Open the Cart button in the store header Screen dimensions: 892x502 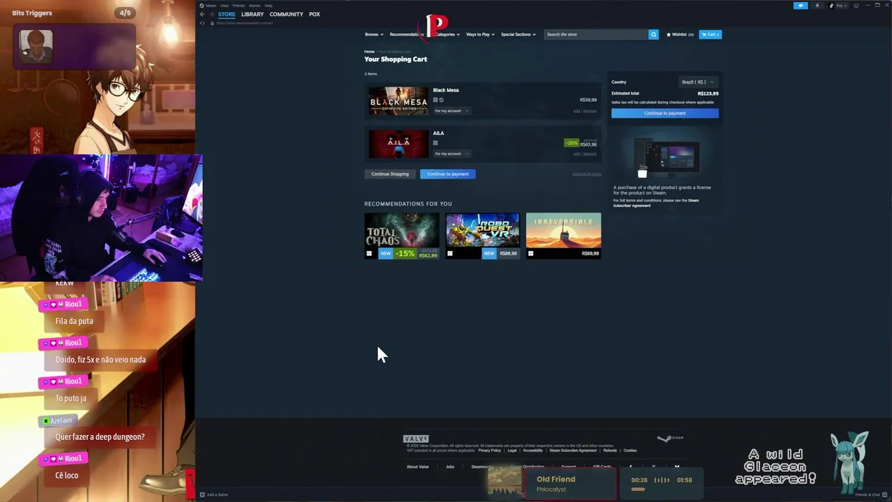pyautogui.click(x=711, y=34)
